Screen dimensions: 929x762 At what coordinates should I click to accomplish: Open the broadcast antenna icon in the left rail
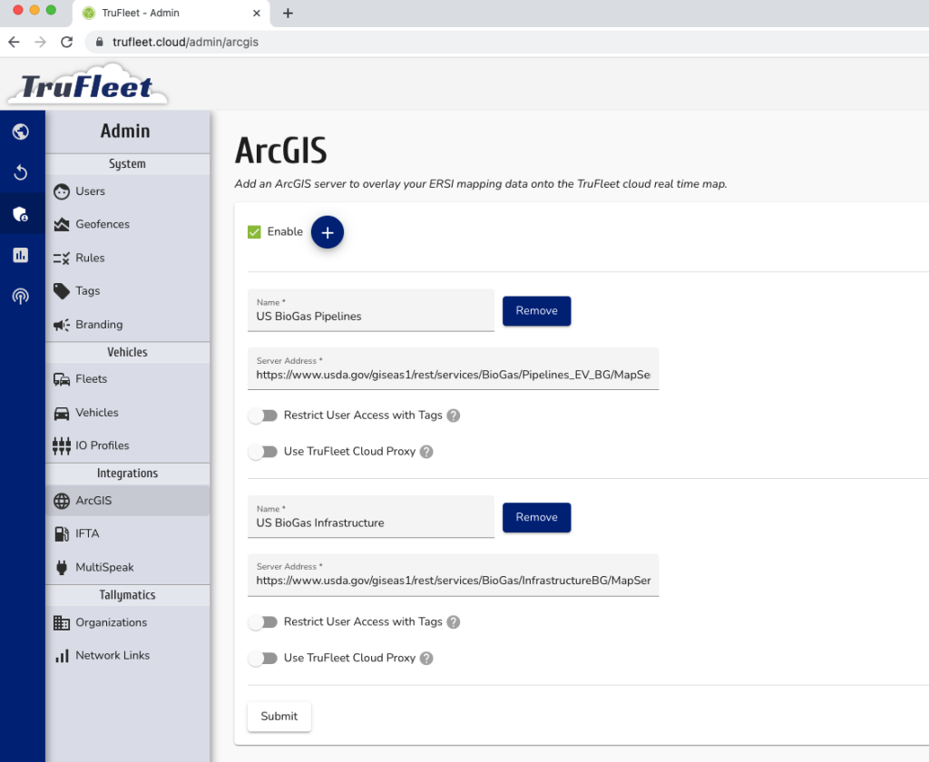click(x=21, y=296)
